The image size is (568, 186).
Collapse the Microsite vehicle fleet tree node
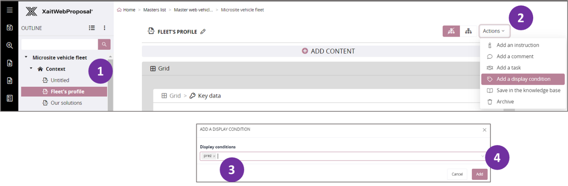coord(26,57)
